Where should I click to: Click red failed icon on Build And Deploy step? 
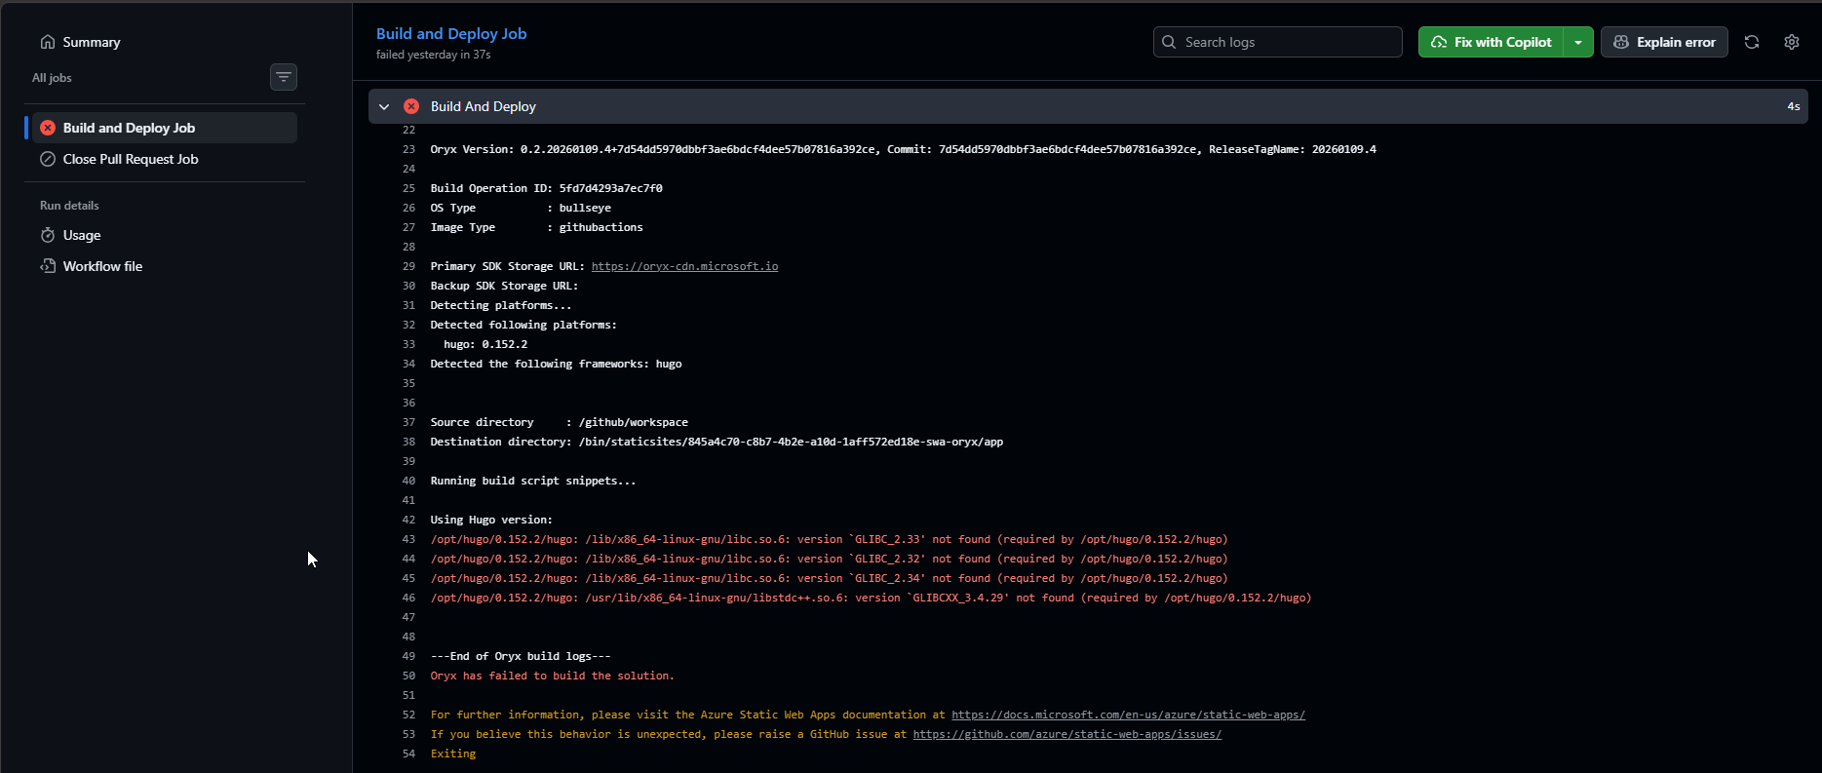[x=411, y=106]
